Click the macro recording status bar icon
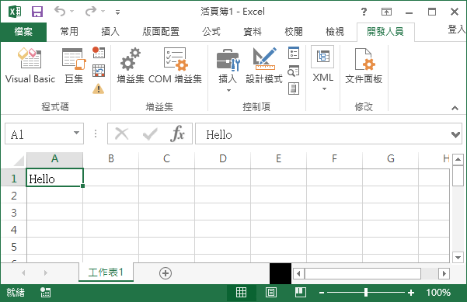This screenshot has width=467, height=302. point(45,293)
